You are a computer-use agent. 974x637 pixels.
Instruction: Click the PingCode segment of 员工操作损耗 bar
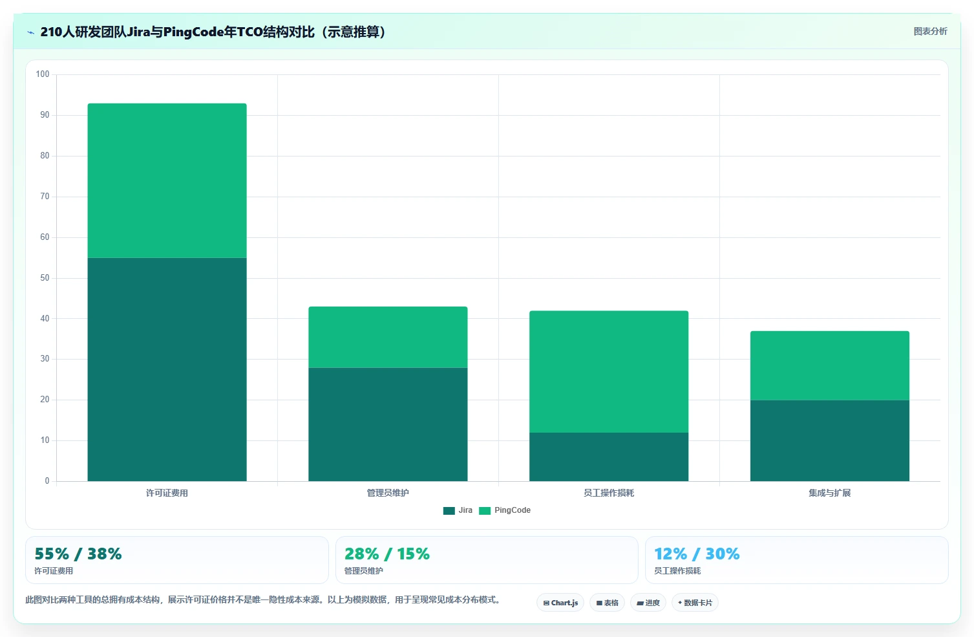609,372
